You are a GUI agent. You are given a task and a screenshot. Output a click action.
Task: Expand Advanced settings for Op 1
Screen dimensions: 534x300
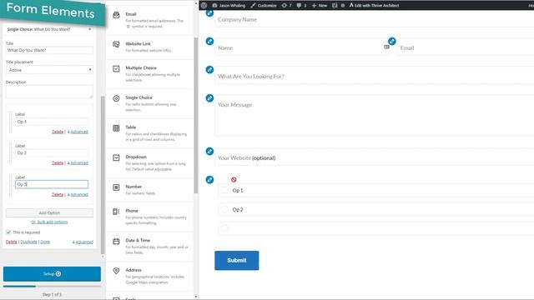[x=78, y=132]
